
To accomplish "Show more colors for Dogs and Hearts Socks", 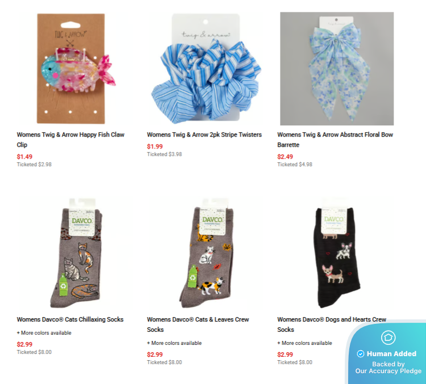I will pyautogui.click(x=304, y=343).
